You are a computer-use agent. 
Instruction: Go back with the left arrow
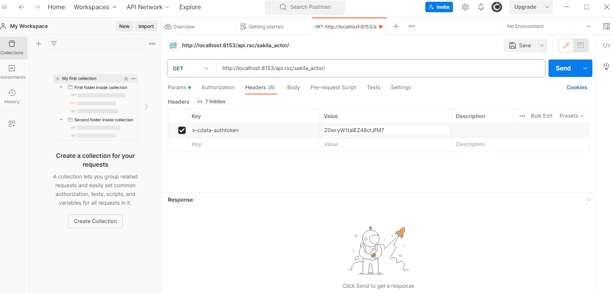[x=21, y=7]
